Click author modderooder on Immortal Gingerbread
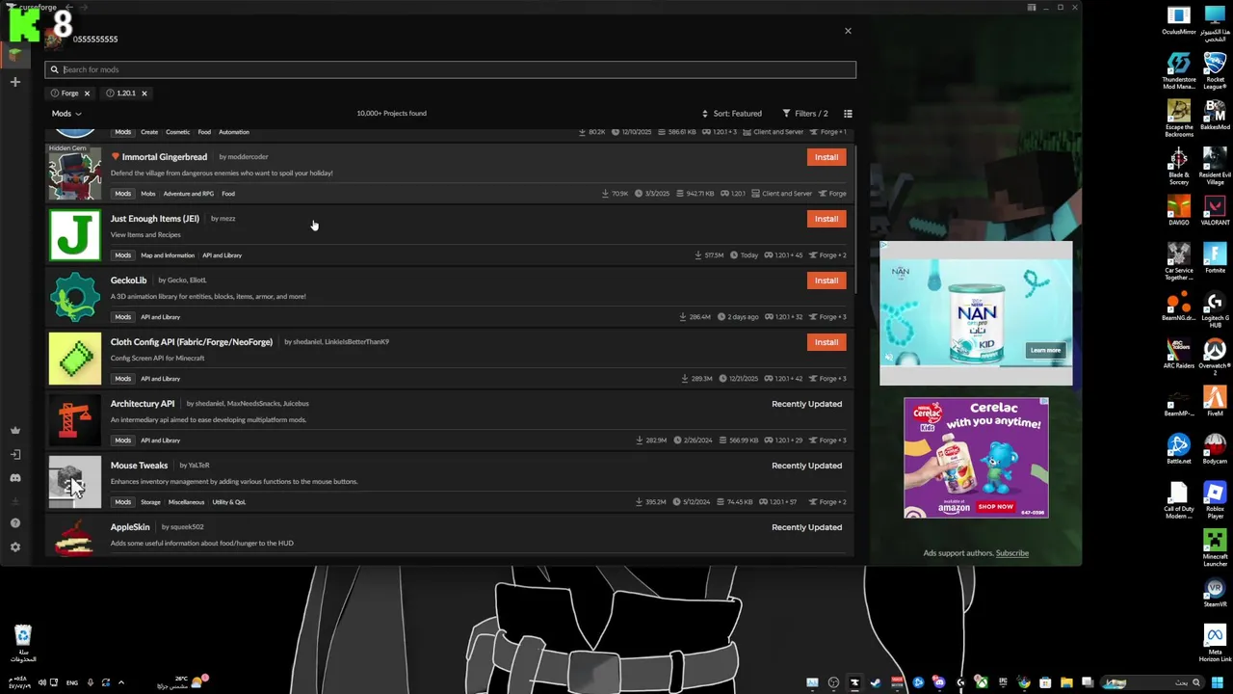The height and width of the screenshot is (694, 1233). (x=248, y=157)
